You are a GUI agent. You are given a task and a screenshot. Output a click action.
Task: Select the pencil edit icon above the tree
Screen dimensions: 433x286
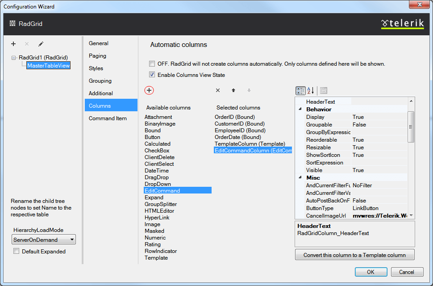coord(42,44)
